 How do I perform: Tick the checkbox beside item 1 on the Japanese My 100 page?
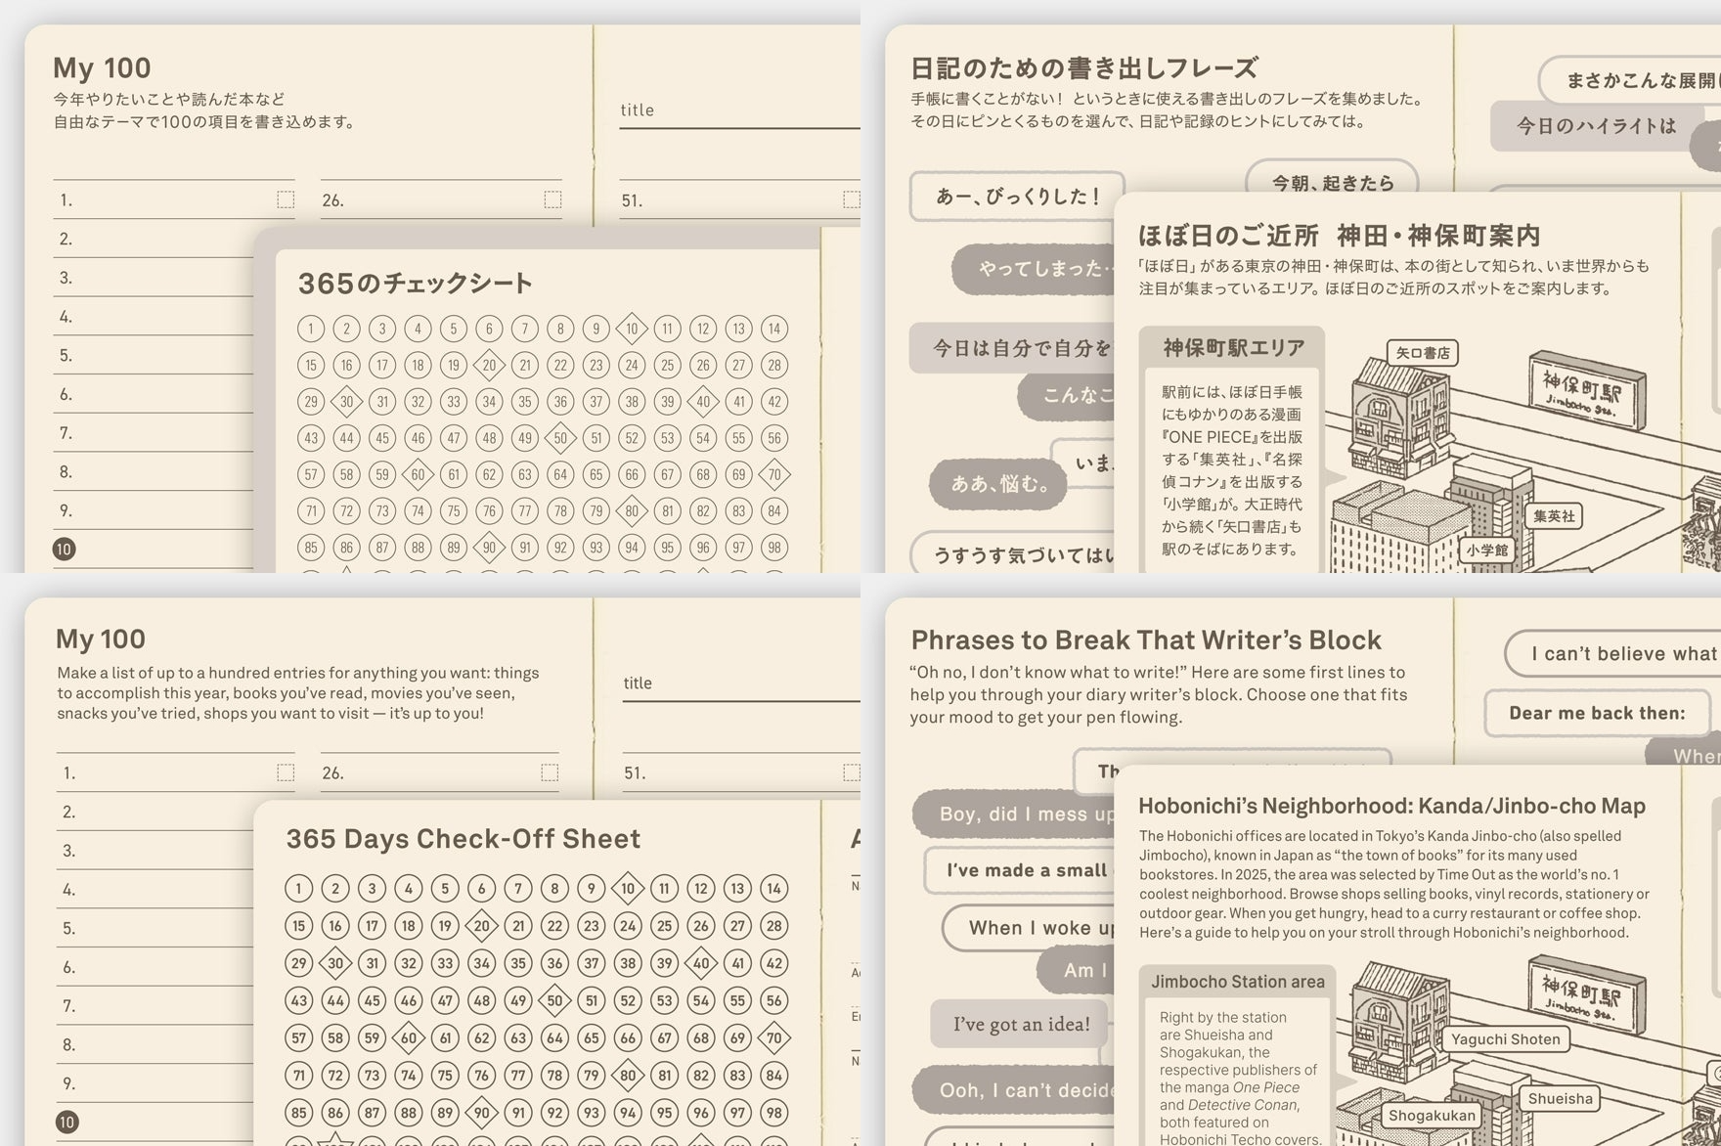click(x=286, y=199)
